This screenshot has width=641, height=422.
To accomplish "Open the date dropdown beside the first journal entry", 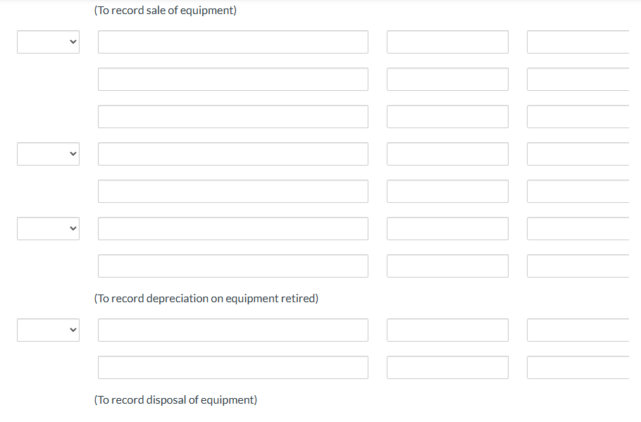I will [48, 42].
